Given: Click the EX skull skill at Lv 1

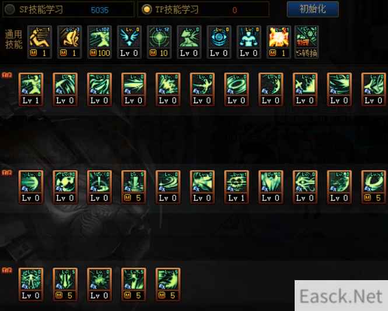Looking at the screenshot, I should [x=236, y=187].
